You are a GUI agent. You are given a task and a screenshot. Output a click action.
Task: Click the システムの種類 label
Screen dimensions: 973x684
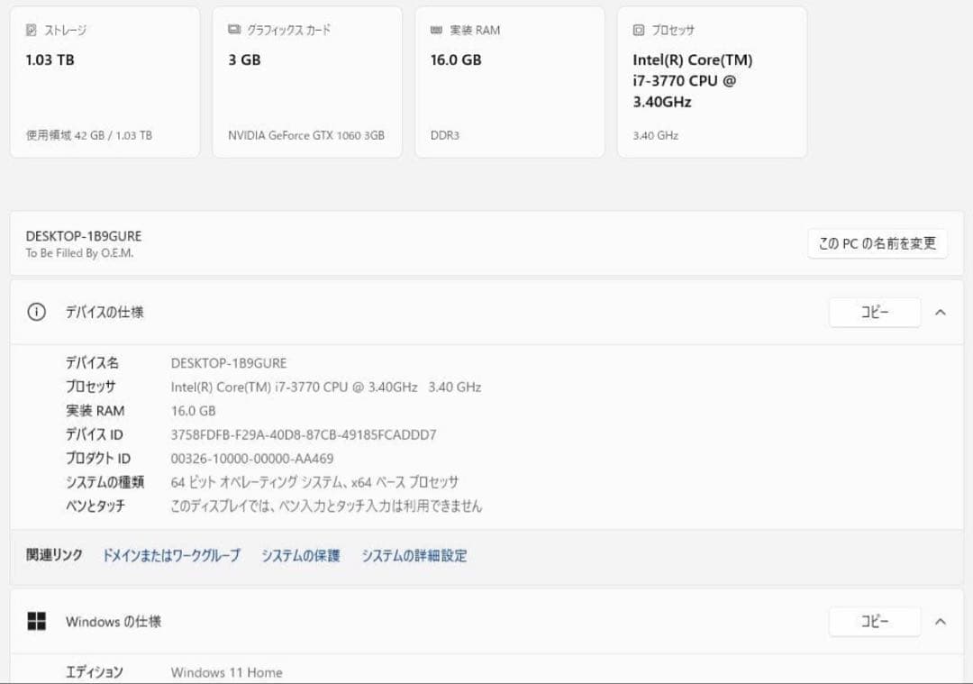tap(105, 482)
